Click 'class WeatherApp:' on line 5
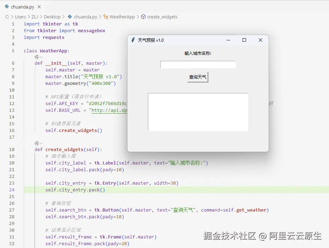Image resolution: width=329 pixels, height=248 pixels. coord(47,51)
